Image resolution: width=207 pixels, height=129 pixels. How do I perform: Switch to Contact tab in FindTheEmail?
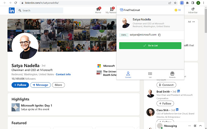coord(128,75)
